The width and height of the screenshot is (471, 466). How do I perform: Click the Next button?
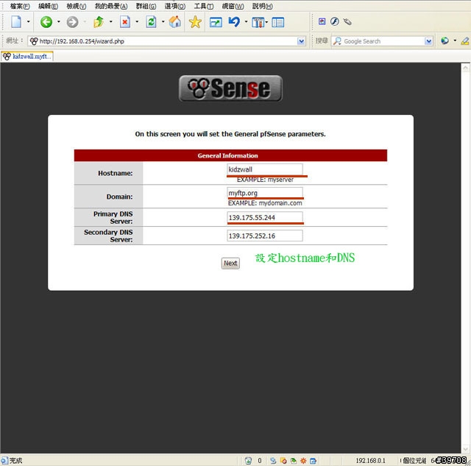point(230,264)
